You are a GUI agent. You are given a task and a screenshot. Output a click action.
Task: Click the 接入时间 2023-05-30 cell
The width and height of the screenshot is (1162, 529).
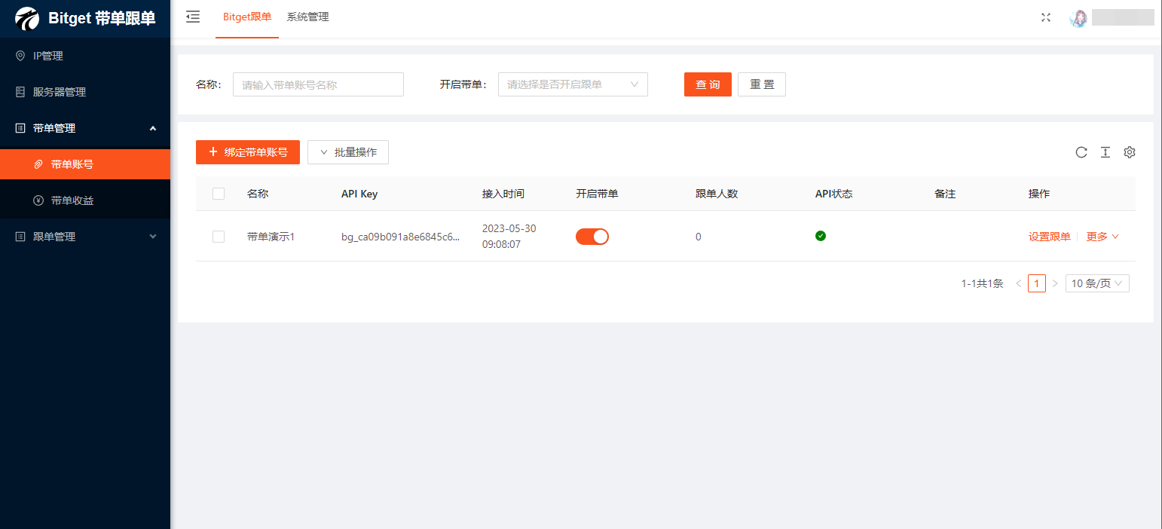coord(509,236)
